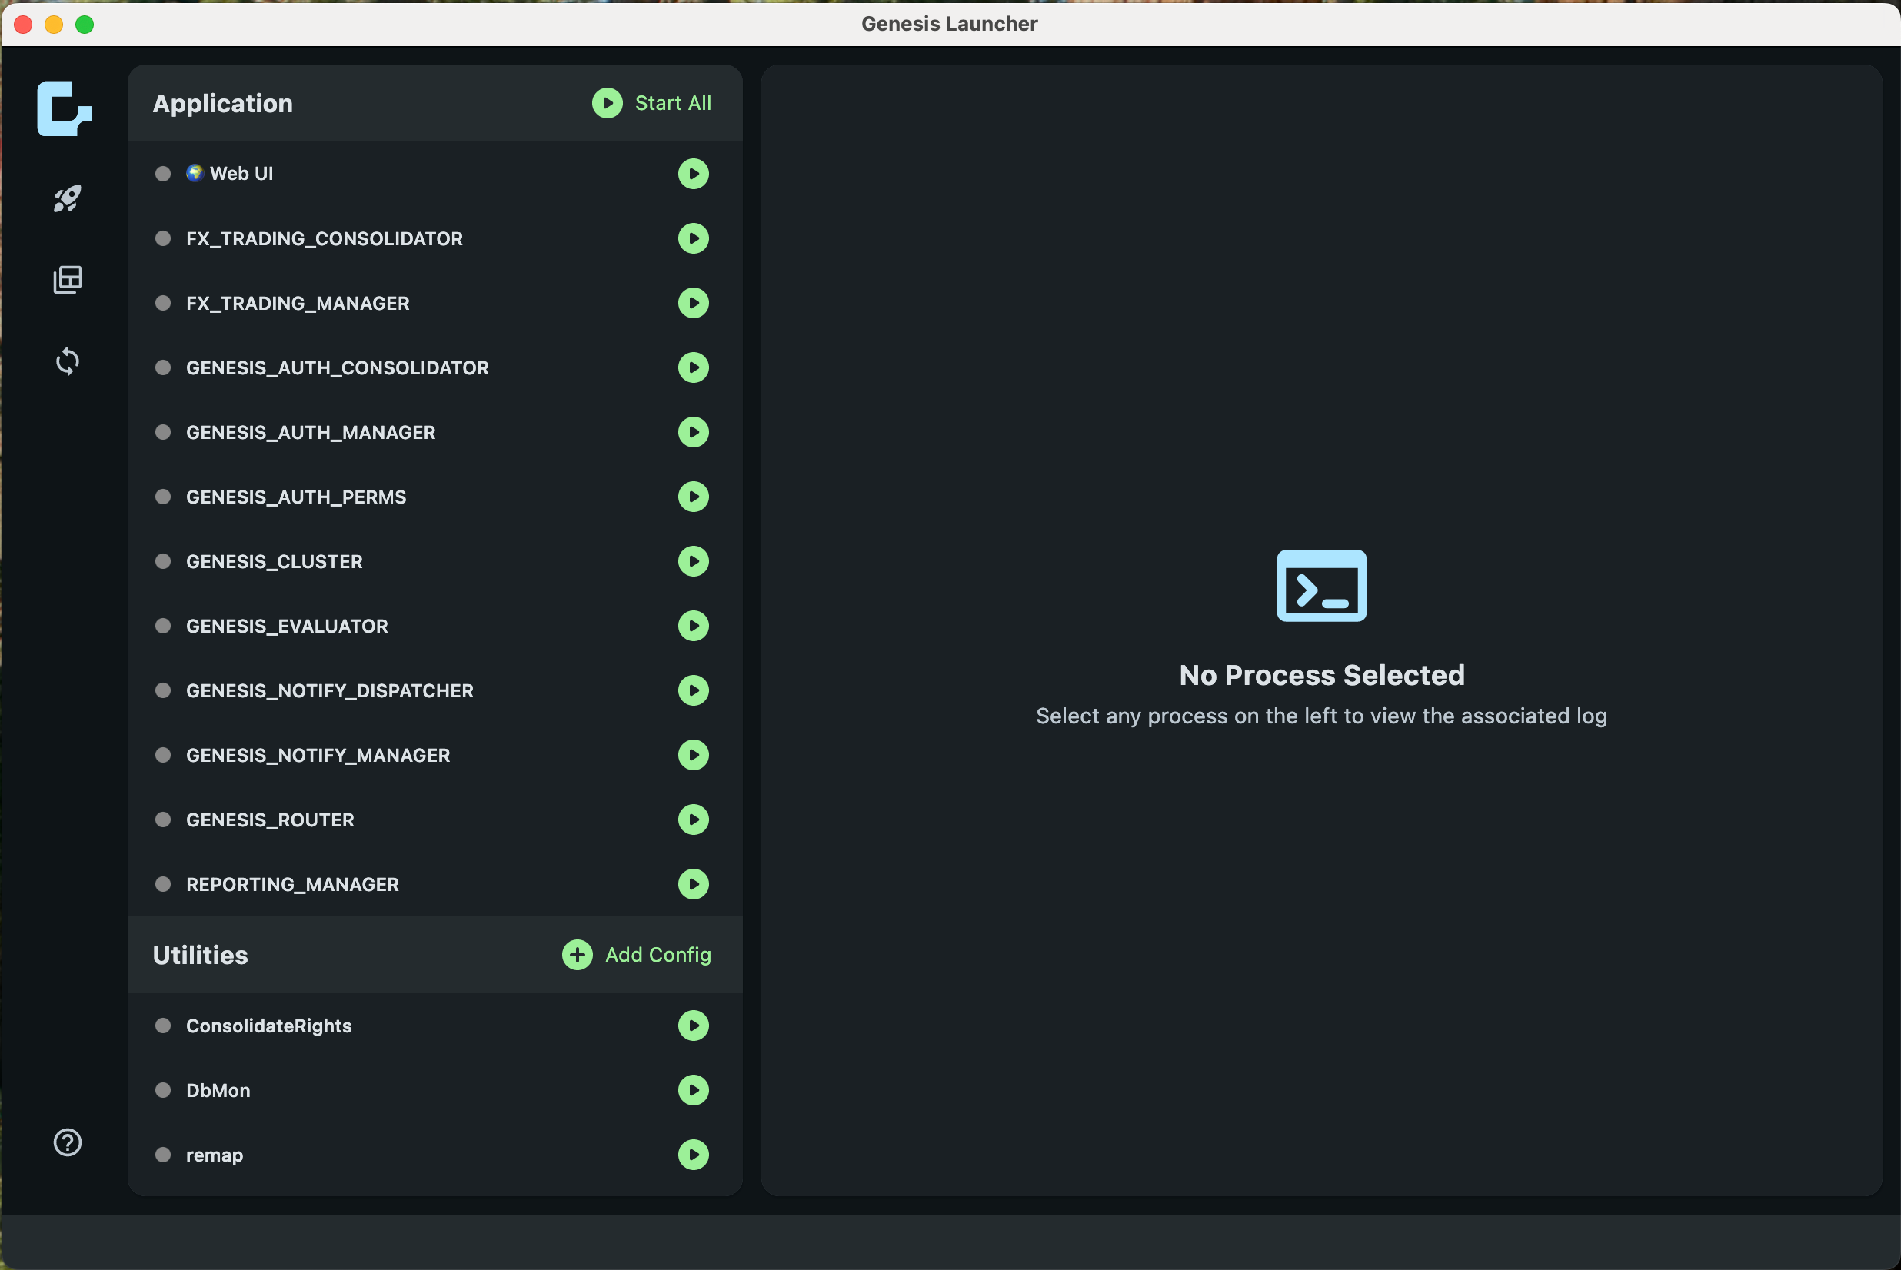Start the GENESIS_AUTH_PERMS process

pos(694,497)
